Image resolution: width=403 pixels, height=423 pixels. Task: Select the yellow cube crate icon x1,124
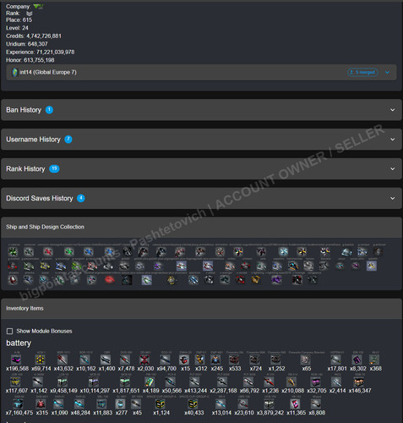pyautogui.click(x=161, y=404)
